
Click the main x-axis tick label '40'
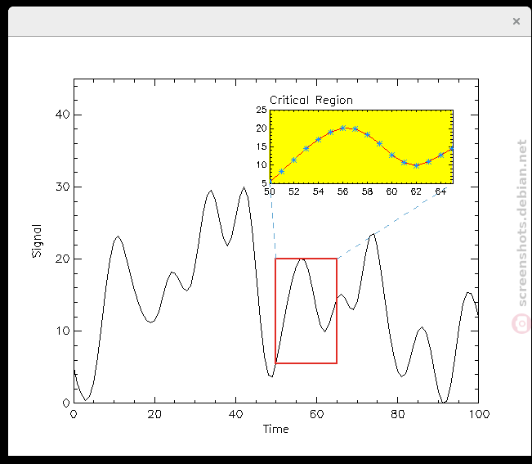[x=235, y=414]
